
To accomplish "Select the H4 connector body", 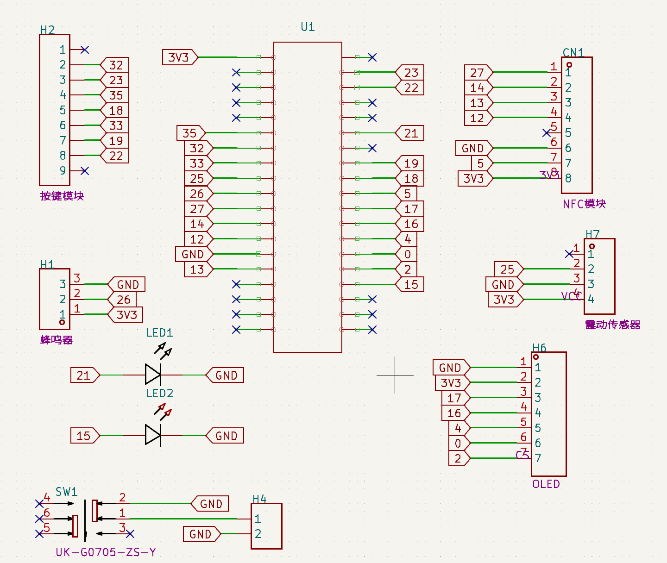I will [266, 526].
